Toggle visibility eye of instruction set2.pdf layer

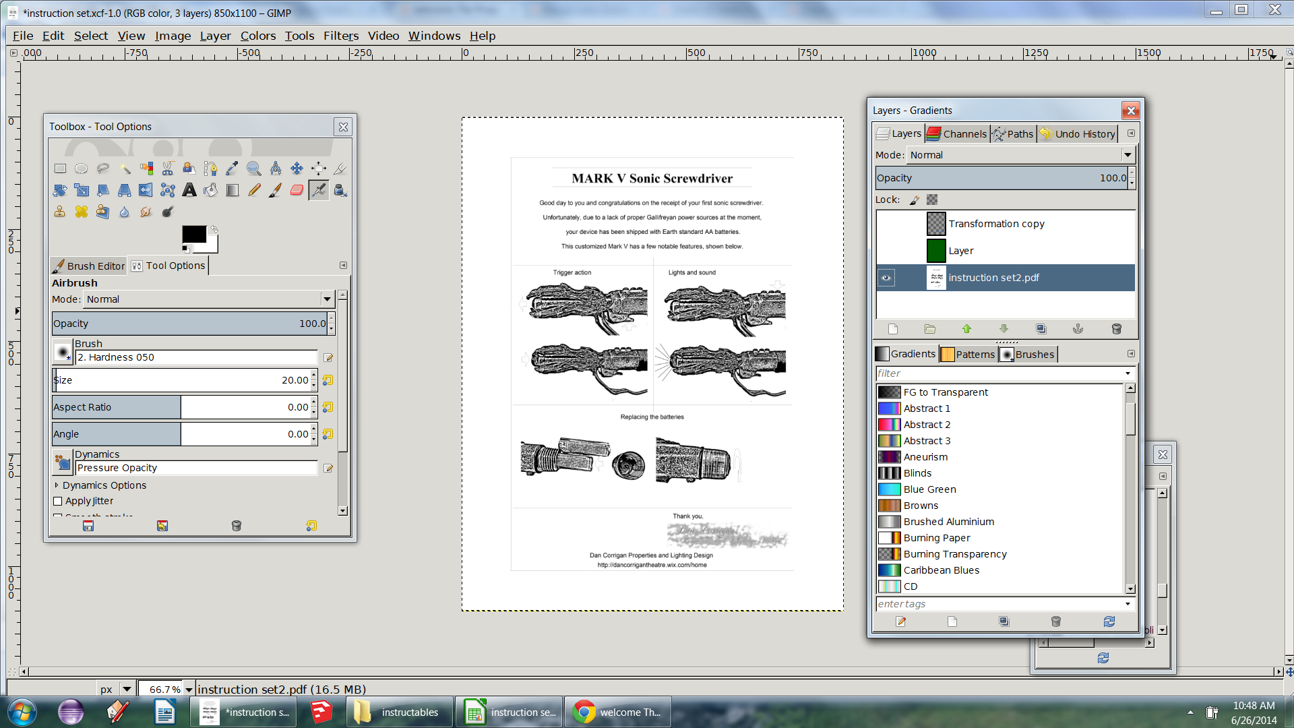886,278
